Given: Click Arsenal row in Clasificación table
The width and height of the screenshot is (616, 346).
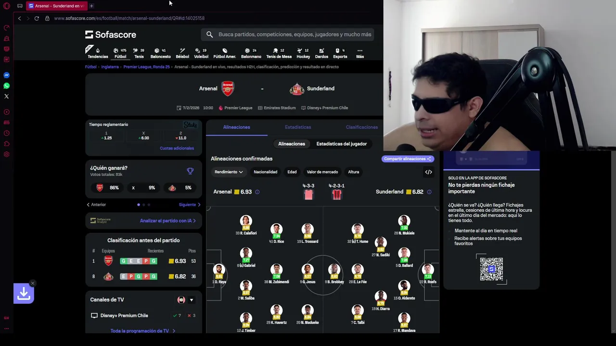Looking at the screenshot, I should tap(143, 261).
